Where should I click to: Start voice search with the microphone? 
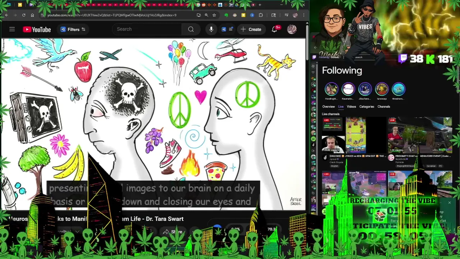click(211, 29)
